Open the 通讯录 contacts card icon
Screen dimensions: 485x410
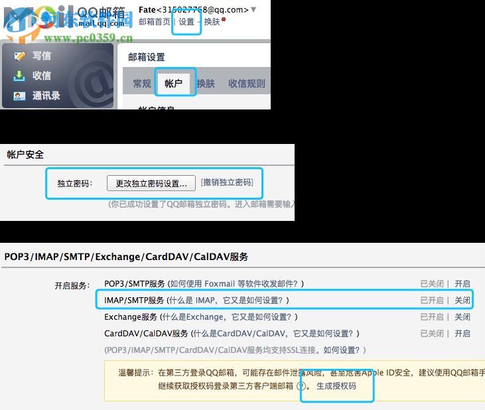coord(19,96)
